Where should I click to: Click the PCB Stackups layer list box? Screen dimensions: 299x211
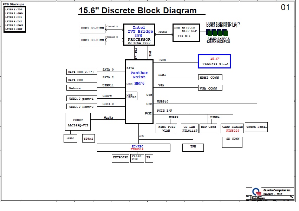click(x=15, y=19)
